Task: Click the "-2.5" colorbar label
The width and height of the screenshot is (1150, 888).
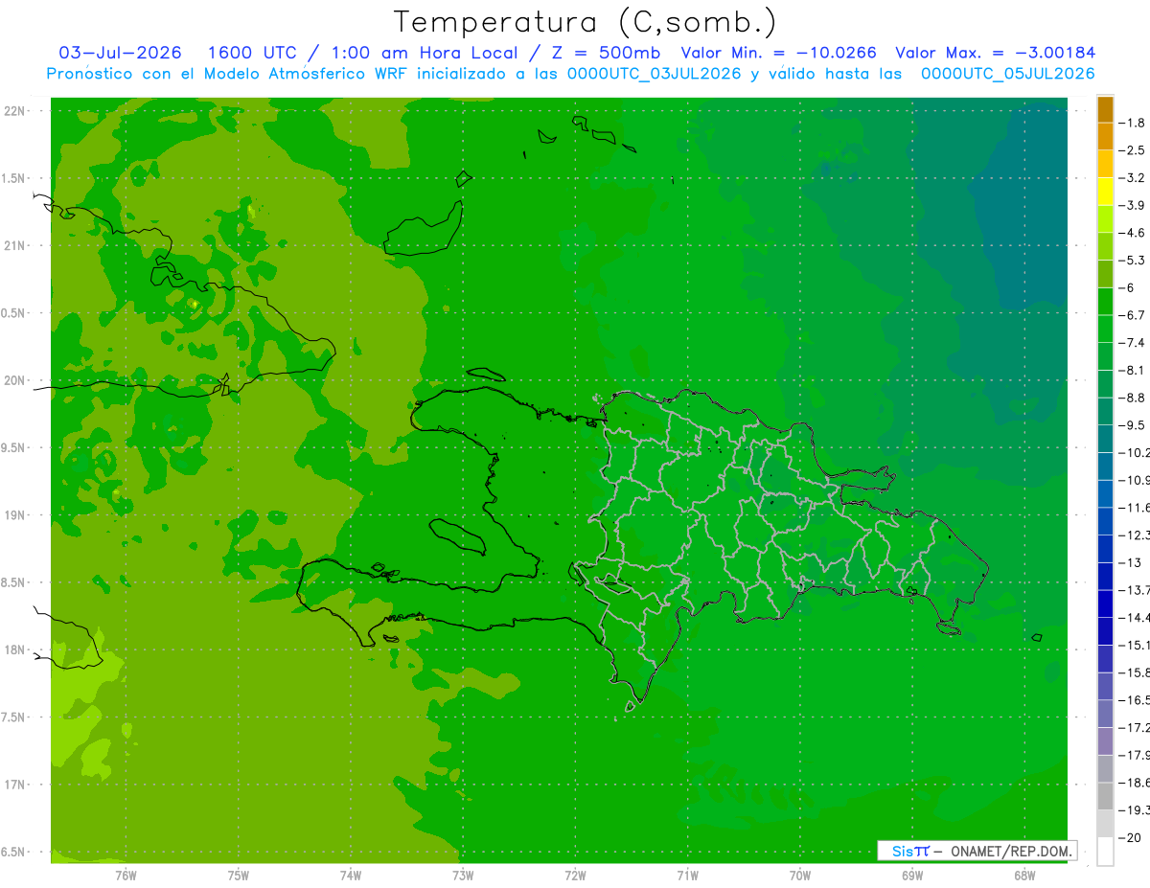Action: [x=1134, y=150]
